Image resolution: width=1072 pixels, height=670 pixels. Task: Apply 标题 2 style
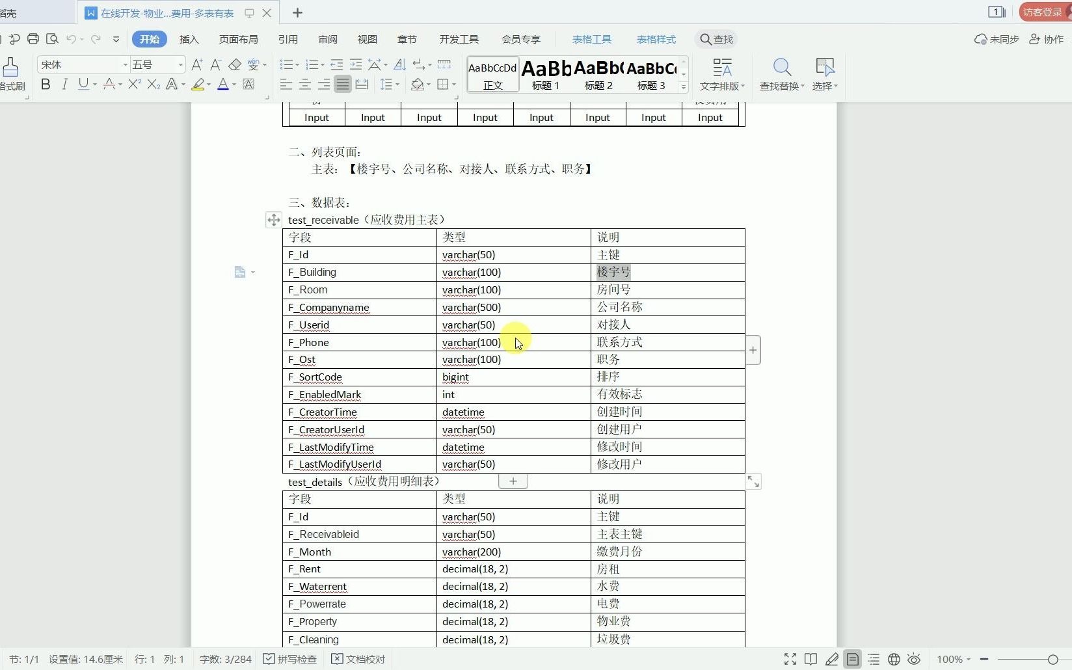tap(598, 75)
